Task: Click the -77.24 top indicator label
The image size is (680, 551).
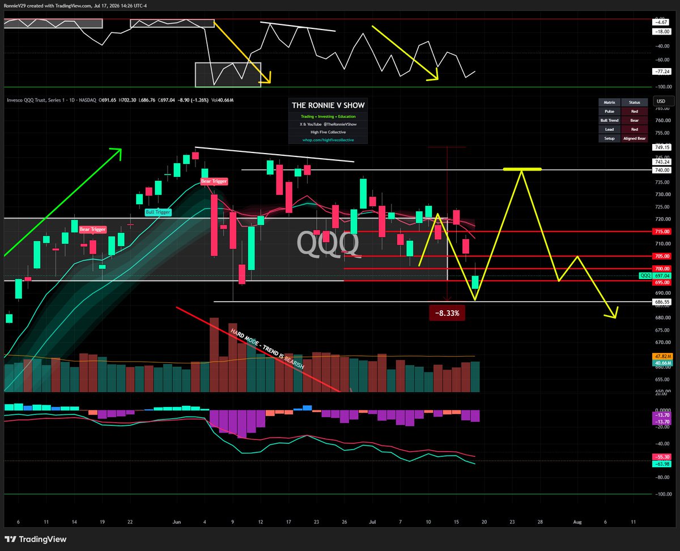Action: [x=662, y=72]
